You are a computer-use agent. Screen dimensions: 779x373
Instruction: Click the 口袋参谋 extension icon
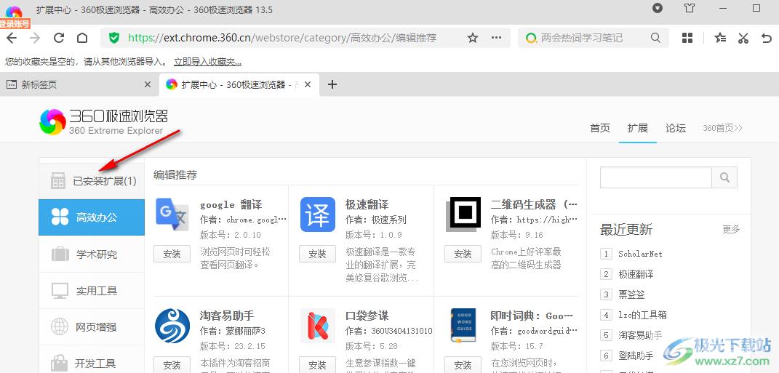pyautogui.click(x=317, y=326)
